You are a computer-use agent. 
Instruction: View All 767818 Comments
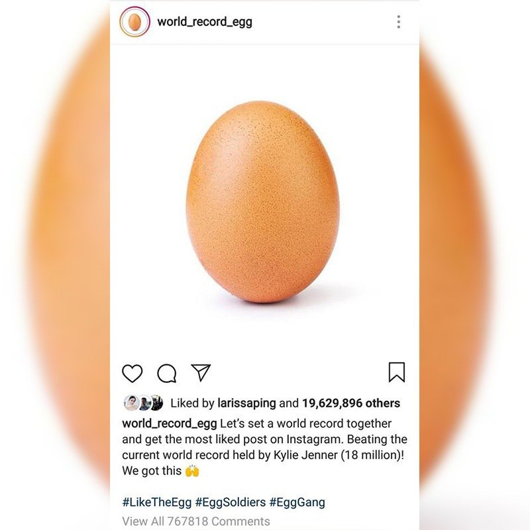pos(196,521)
